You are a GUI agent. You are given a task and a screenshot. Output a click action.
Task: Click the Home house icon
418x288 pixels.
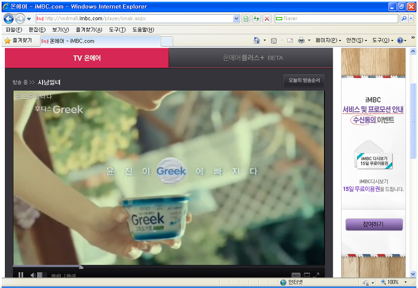[x=256, y=41]
